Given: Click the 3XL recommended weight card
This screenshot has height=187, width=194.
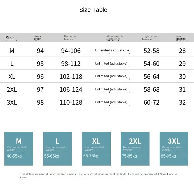Looking at the screenshot, I should click(x=174, y=149).
